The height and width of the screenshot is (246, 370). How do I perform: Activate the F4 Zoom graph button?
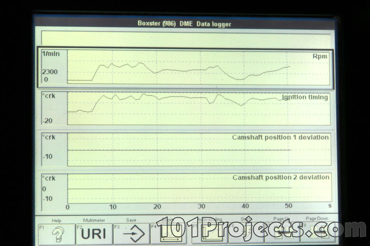click(169, 233)
